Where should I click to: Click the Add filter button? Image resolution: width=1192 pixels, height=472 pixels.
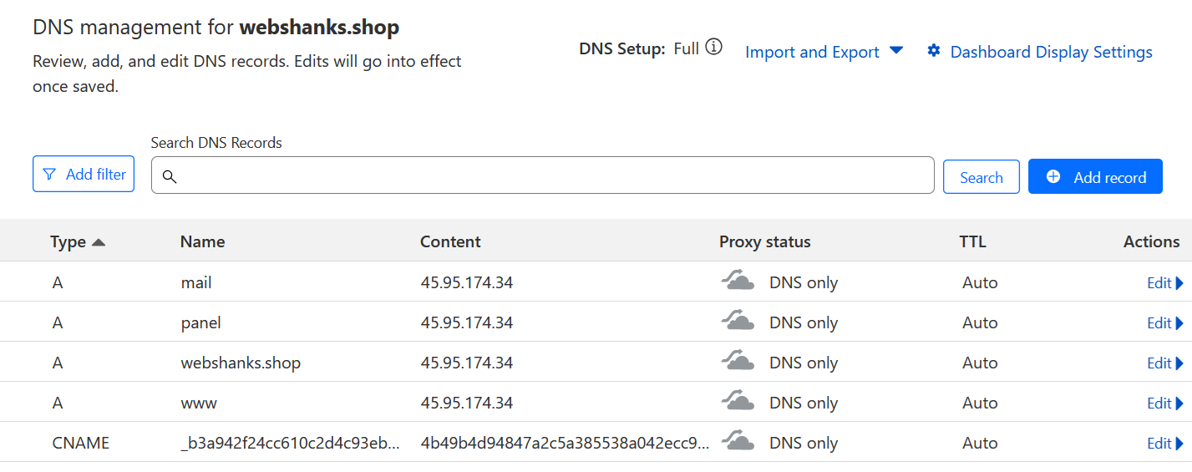pyautogui.click(x=84, y=174)
